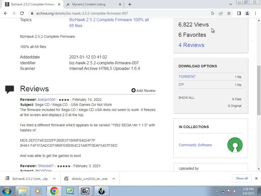Open the tab search dropdown chevron

point(230,4)
